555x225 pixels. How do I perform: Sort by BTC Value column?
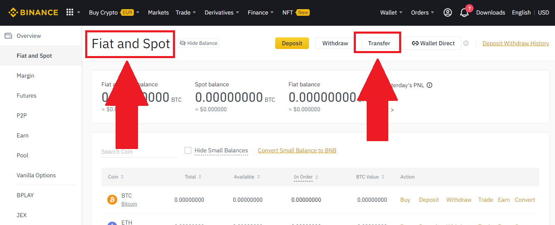tap(370, 177)
